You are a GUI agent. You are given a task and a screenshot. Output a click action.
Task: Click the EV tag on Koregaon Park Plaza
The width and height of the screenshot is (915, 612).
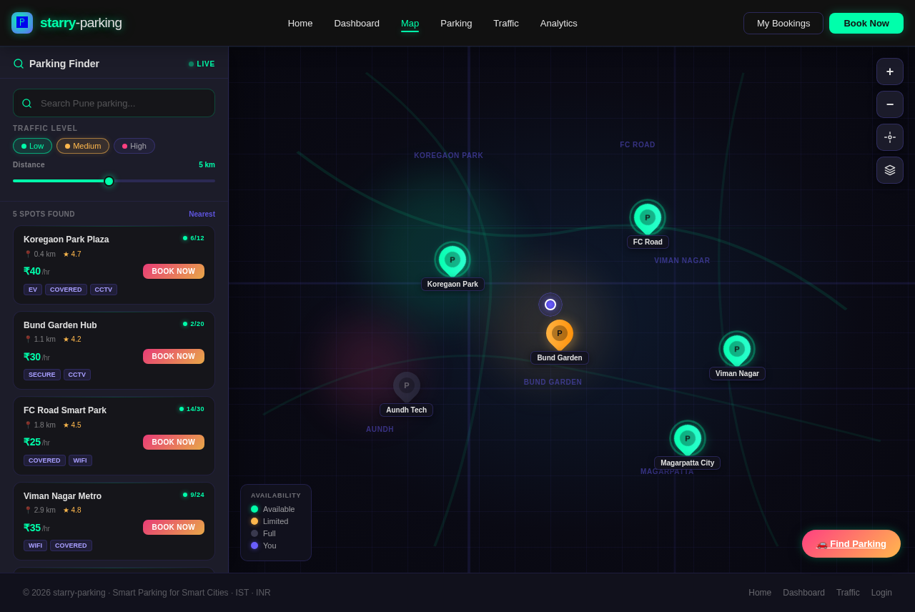click(33, 290)
